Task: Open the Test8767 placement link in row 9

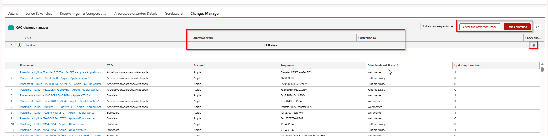Action: tap(58, 118)
